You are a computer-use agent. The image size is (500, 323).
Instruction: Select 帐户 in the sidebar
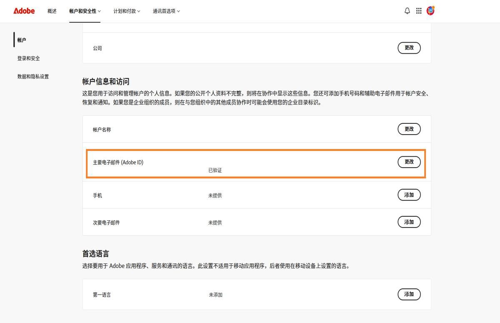click(x=21, y=40)
